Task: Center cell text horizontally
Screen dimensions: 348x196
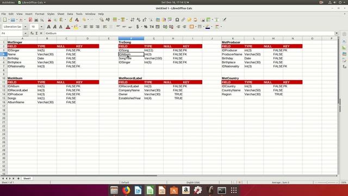Action: [x=91, y=27]
